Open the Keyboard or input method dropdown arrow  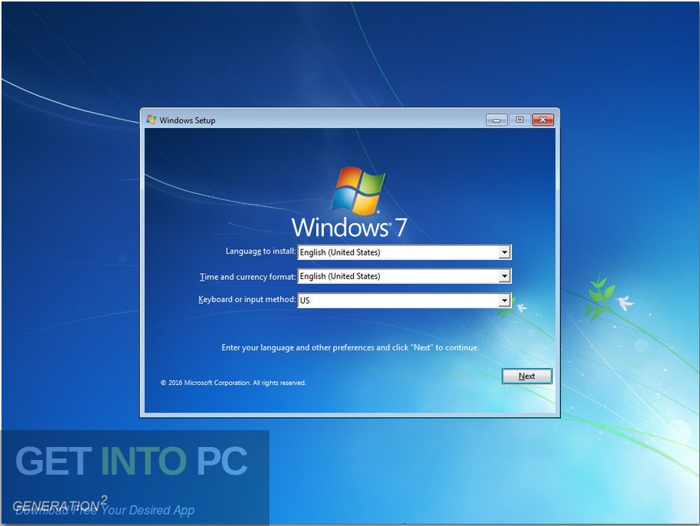tap(504, 301)
